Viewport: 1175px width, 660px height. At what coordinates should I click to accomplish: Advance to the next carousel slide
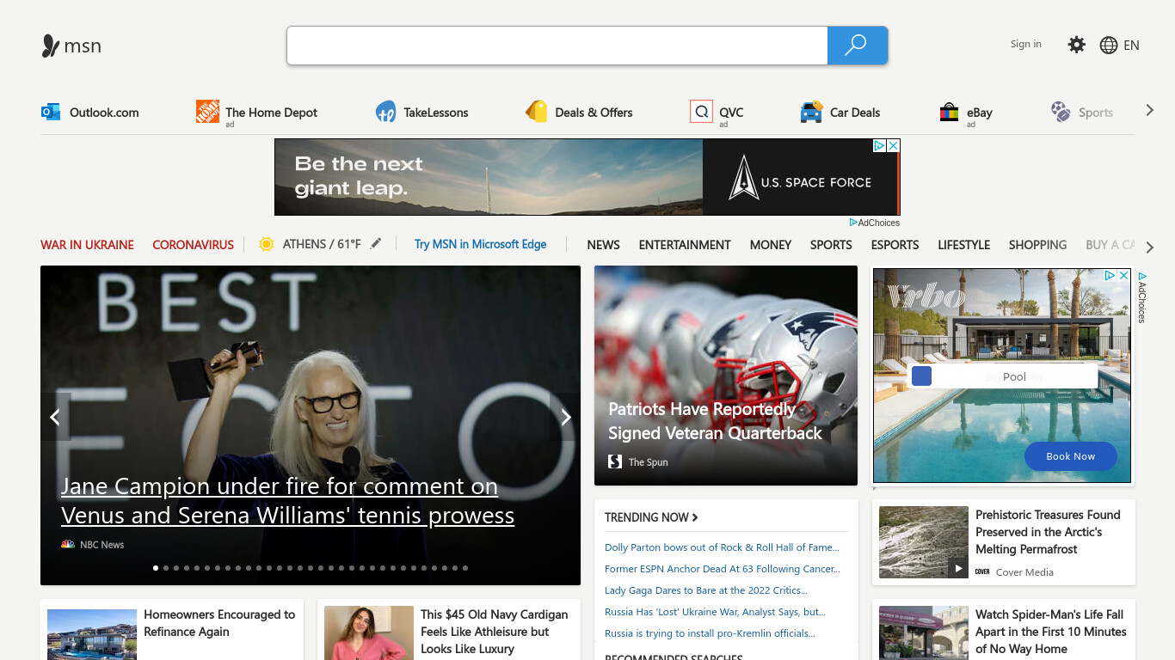point(565,417)
